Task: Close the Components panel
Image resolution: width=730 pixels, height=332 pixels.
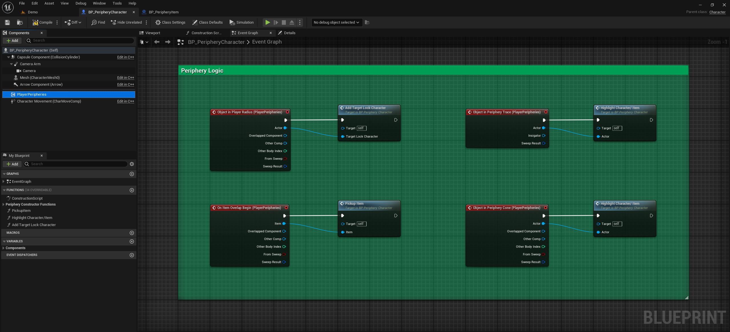Action: (x=42, y=33)
